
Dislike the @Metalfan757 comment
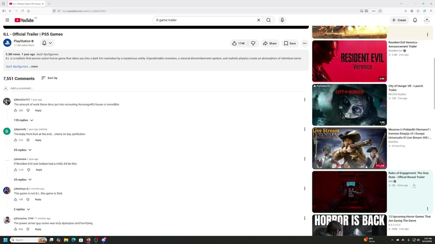pos(28,110)
